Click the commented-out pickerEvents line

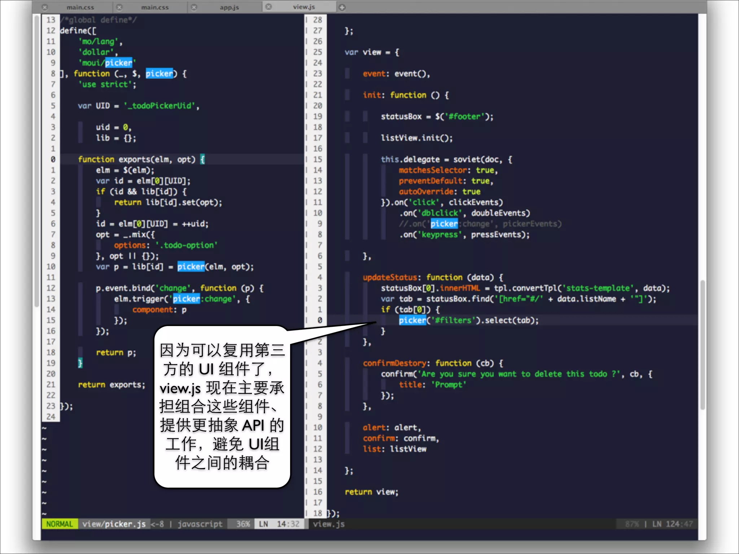(x=480, y=224)
